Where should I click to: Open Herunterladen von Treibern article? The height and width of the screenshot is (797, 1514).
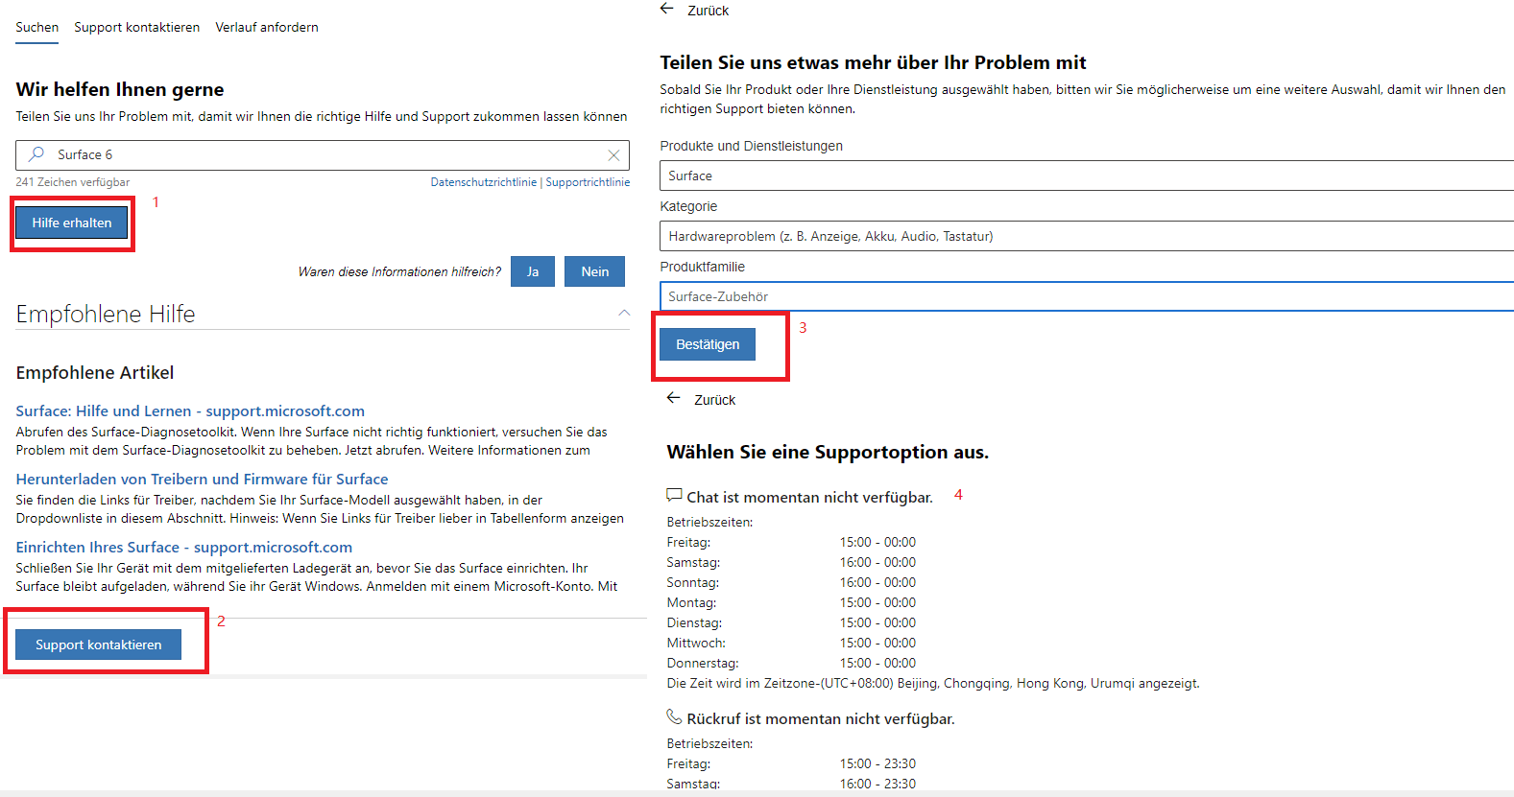pos(202,479)
